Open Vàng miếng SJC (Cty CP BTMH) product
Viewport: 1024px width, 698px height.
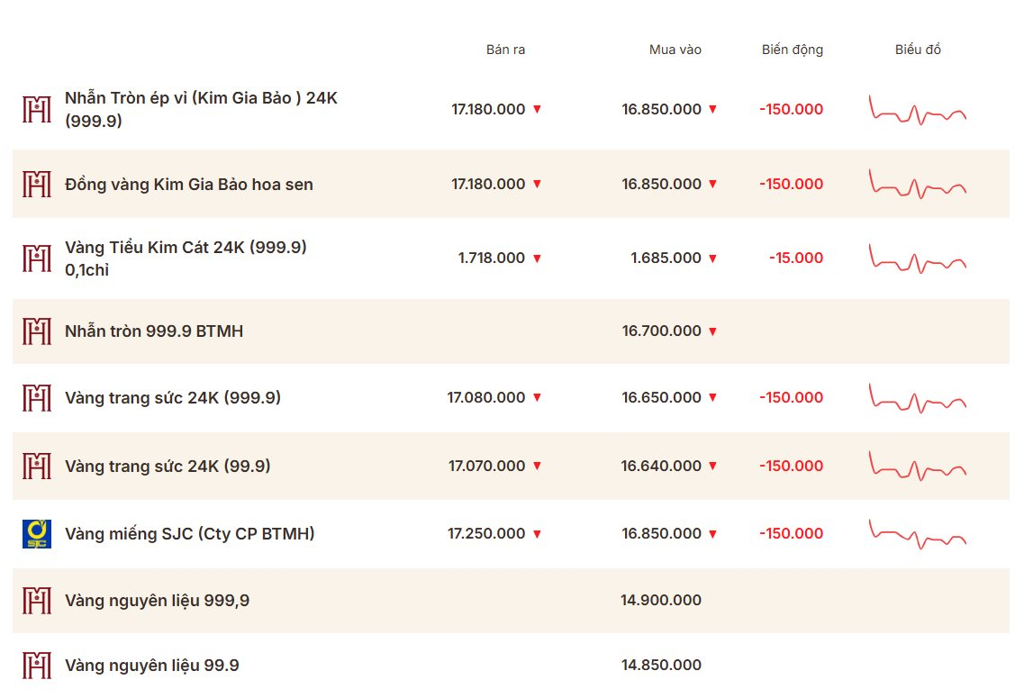190,534
